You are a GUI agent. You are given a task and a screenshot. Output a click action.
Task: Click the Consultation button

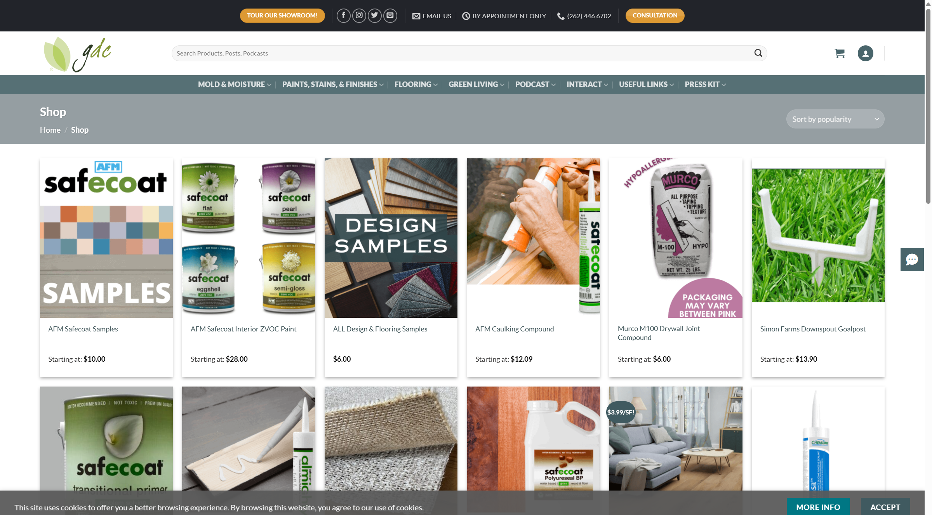[655, 16]
